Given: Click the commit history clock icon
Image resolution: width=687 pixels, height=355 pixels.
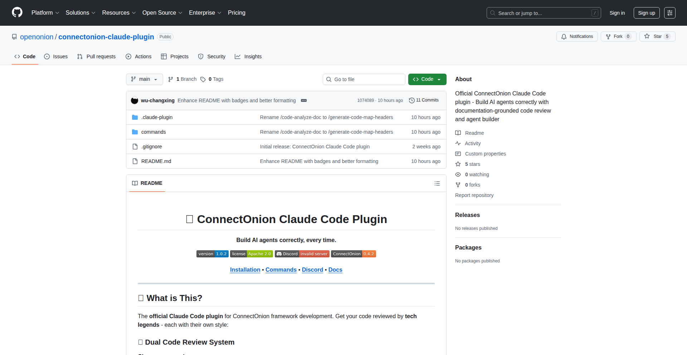Looking at the screenshot, I should [x=411, y=100].
